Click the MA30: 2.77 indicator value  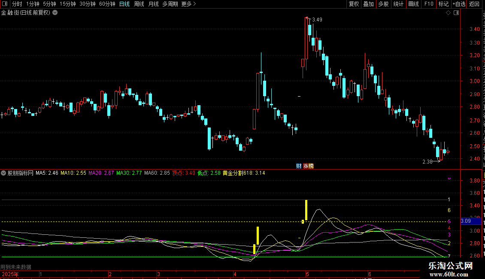coord(129,173)
